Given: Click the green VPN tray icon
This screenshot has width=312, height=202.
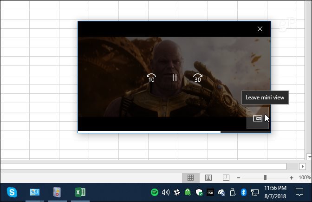Looking at the screenshot, I should (x=188, y=192).
